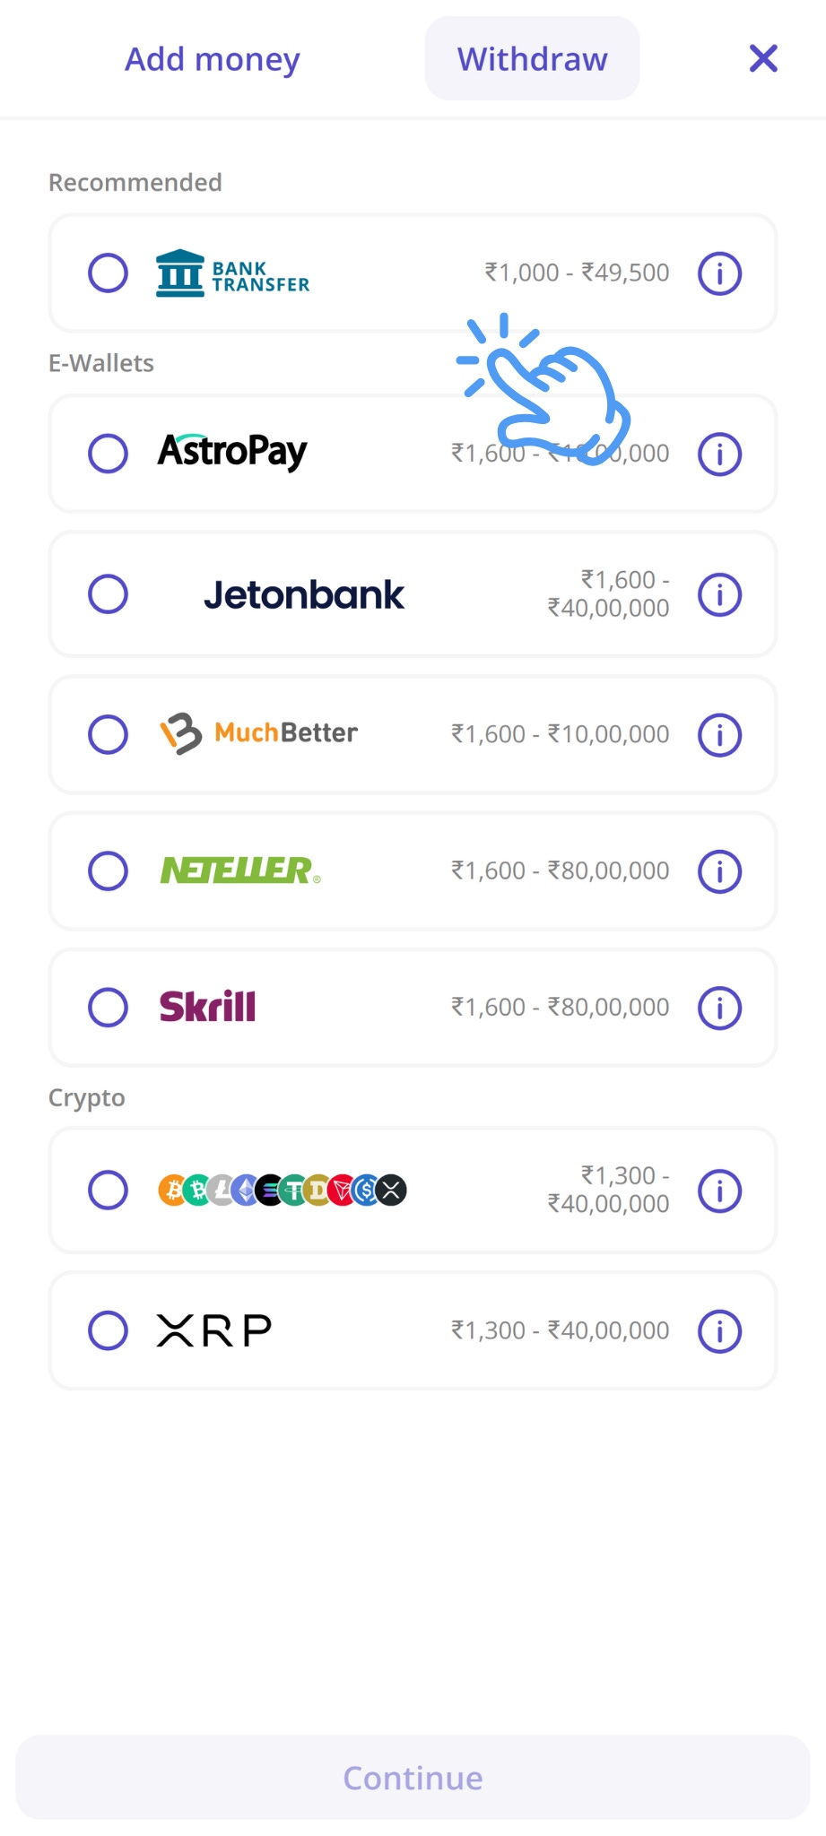Image resolution: width=826 pixels, height=1836 pixels.
Task: Open info for Bank Transfer method
Action: [x=719, y=273]
